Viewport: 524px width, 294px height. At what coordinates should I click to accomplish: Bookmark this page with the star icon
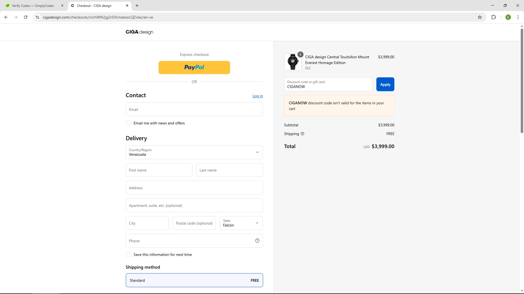point(480,17)
